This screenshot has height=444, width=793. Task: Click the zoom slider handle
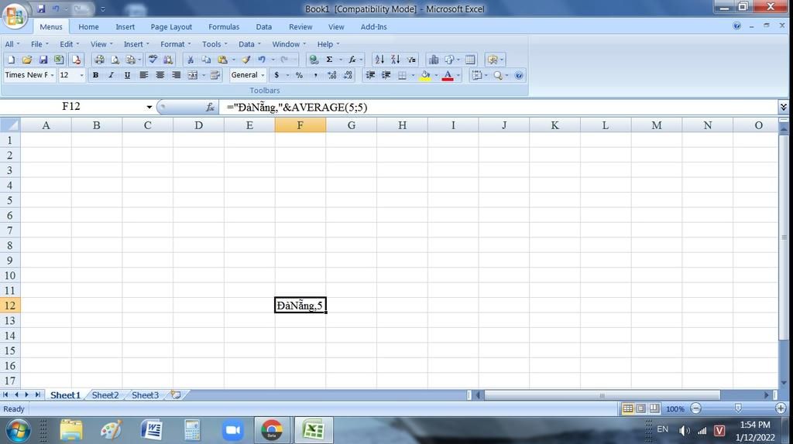pyautogui.click(x=738, y=408)
